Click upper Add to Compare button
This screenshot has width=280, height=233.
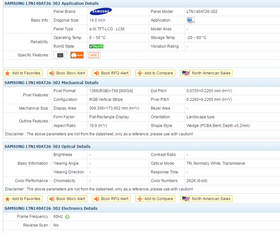pos(155,73)
